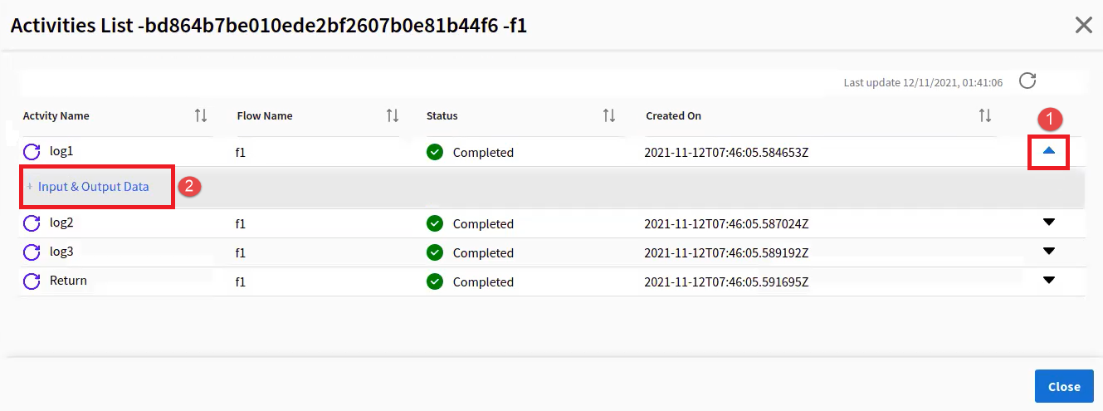Screen dimensions: 1103x411
Task: Sort by Flow Name column arrows
Action: click(393, 115)
